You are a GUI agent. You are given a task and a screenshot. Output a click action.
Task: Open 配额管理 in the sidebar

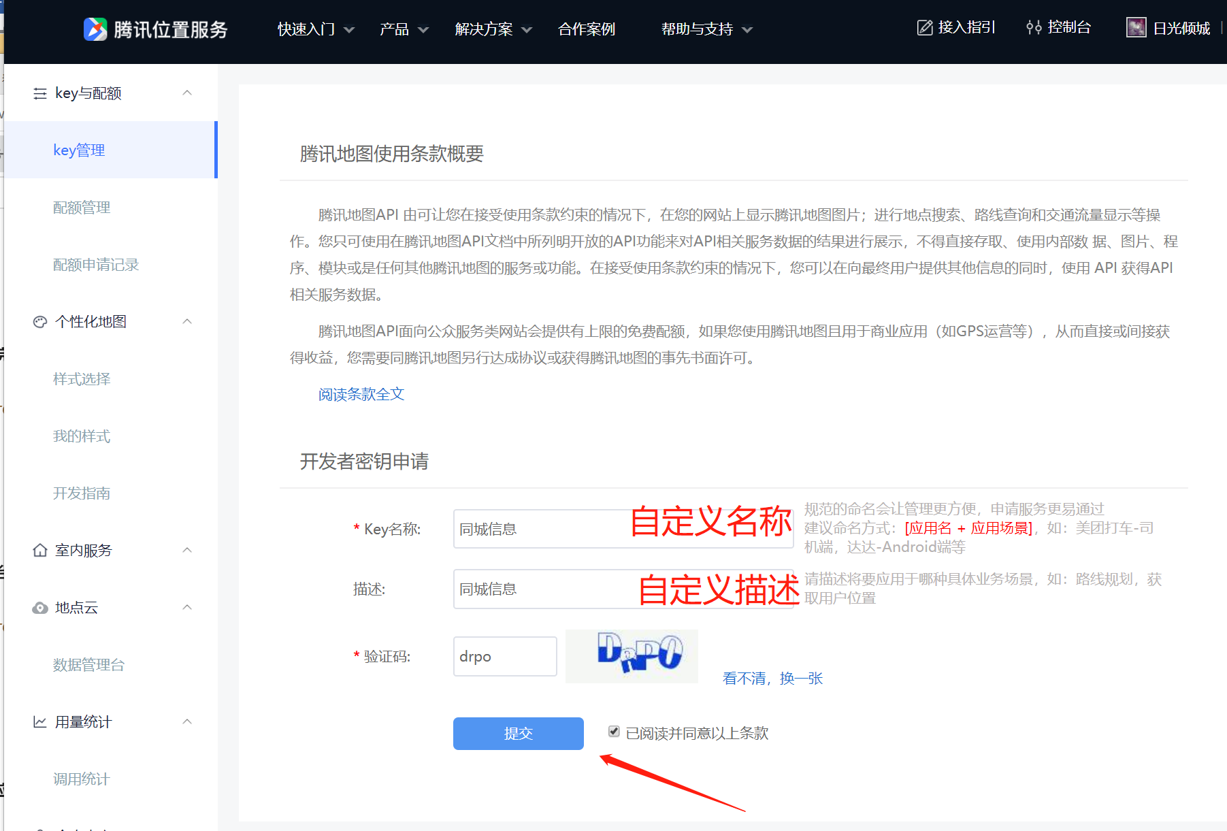82,208
